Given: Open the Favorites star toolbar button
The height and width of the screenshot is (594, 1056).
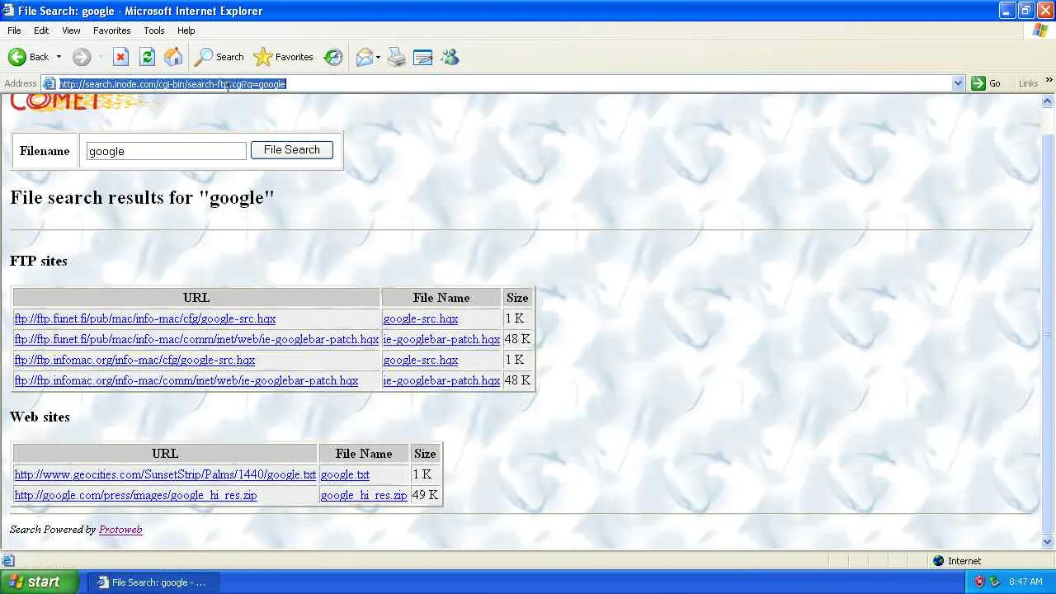Looking at the screenshot, I should [x=283, y=57].
